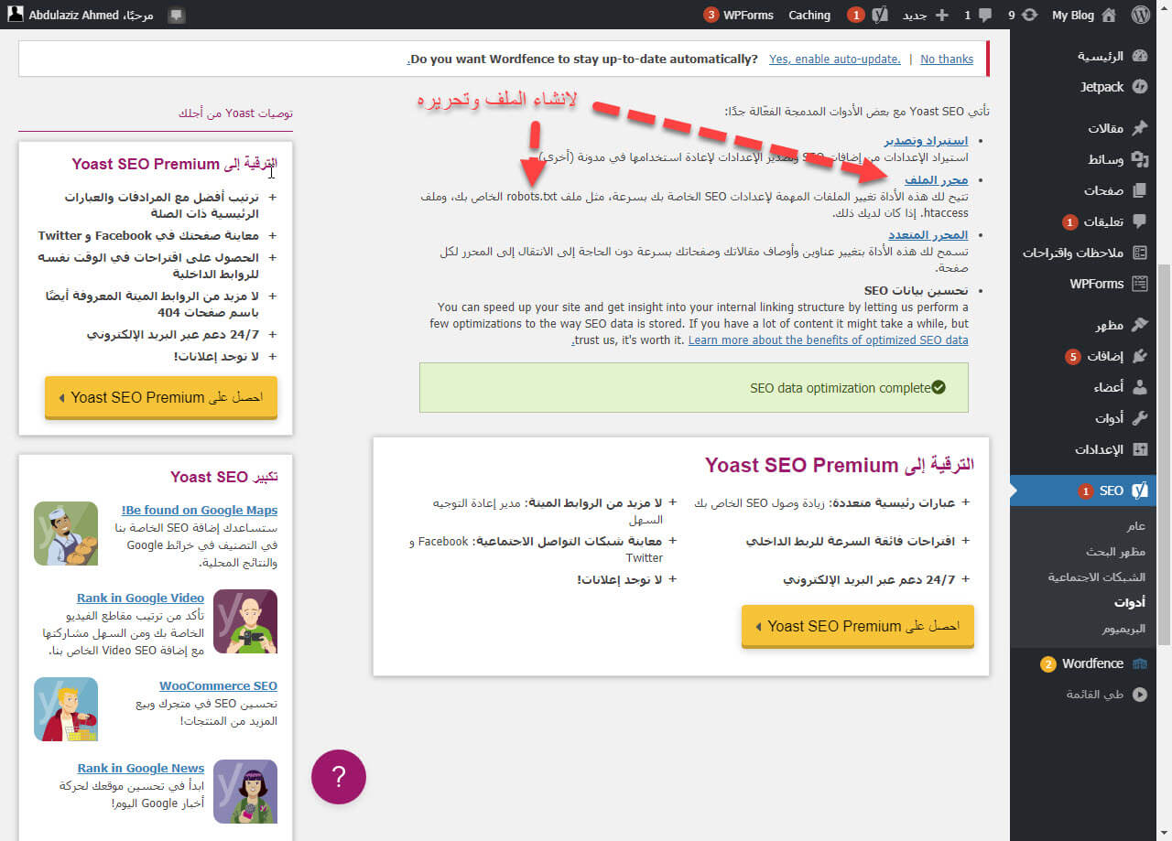
Task: Open ملاحظات واقتراحات feedback icon
Action: [x=1140, y=253]
